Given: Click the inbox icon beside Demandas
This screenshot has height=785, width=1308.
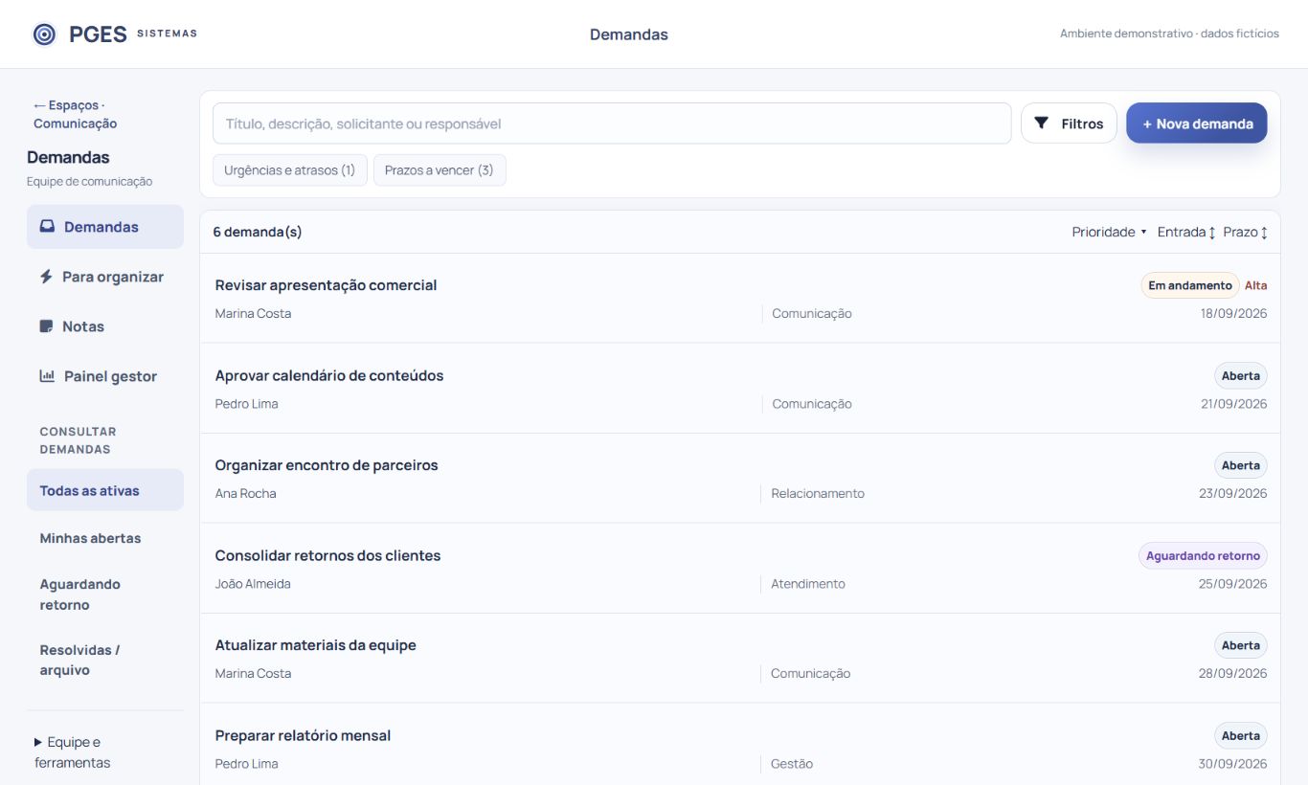Looking at the screenshot, I should tap(47, 227).
